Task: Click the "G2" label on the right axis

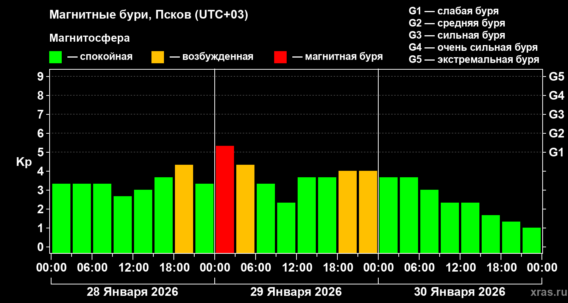Action: (556, 133)
